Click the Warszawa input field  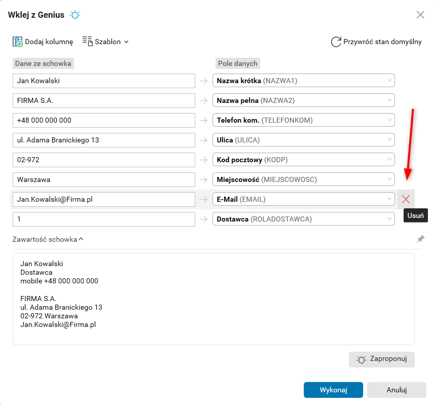coord(103,179)
